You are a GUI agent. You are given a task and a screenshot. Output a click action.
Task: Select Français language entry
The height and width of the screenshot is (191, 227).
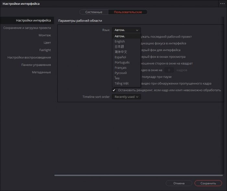pos(121,68)
